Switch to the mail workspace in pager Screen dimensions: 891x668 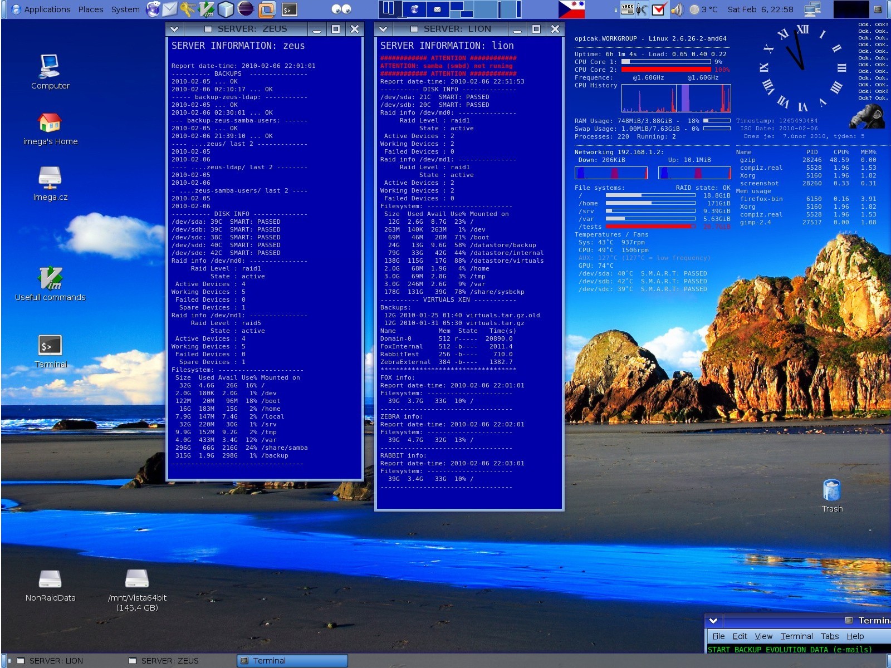[438, 9]
